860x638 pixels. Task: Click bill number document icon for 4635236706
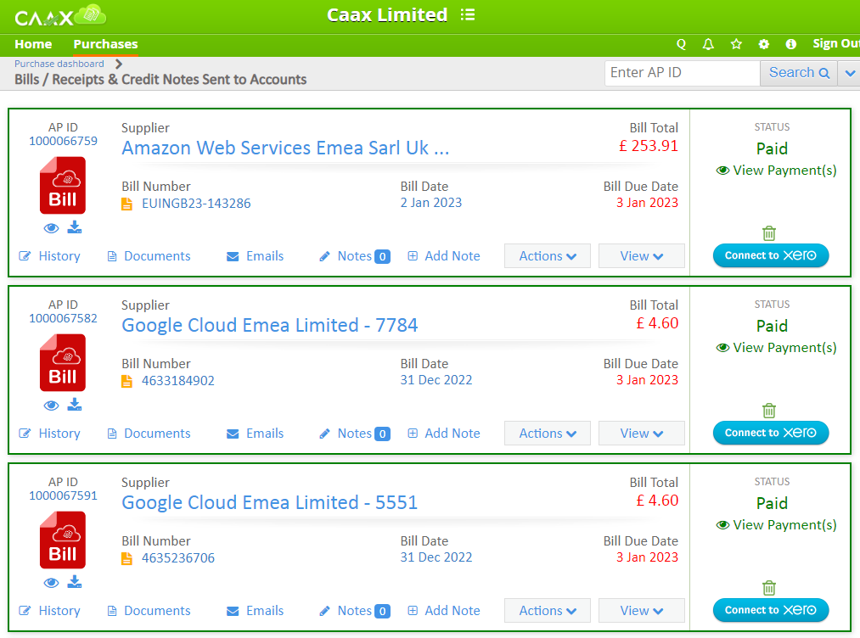(126, 558)
